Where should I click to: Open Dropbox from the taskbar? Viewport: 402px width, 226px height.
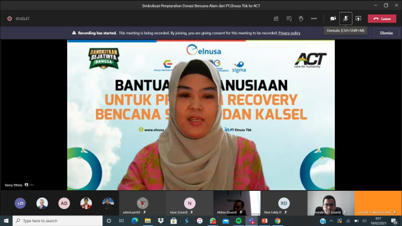[x=161, y=220]
